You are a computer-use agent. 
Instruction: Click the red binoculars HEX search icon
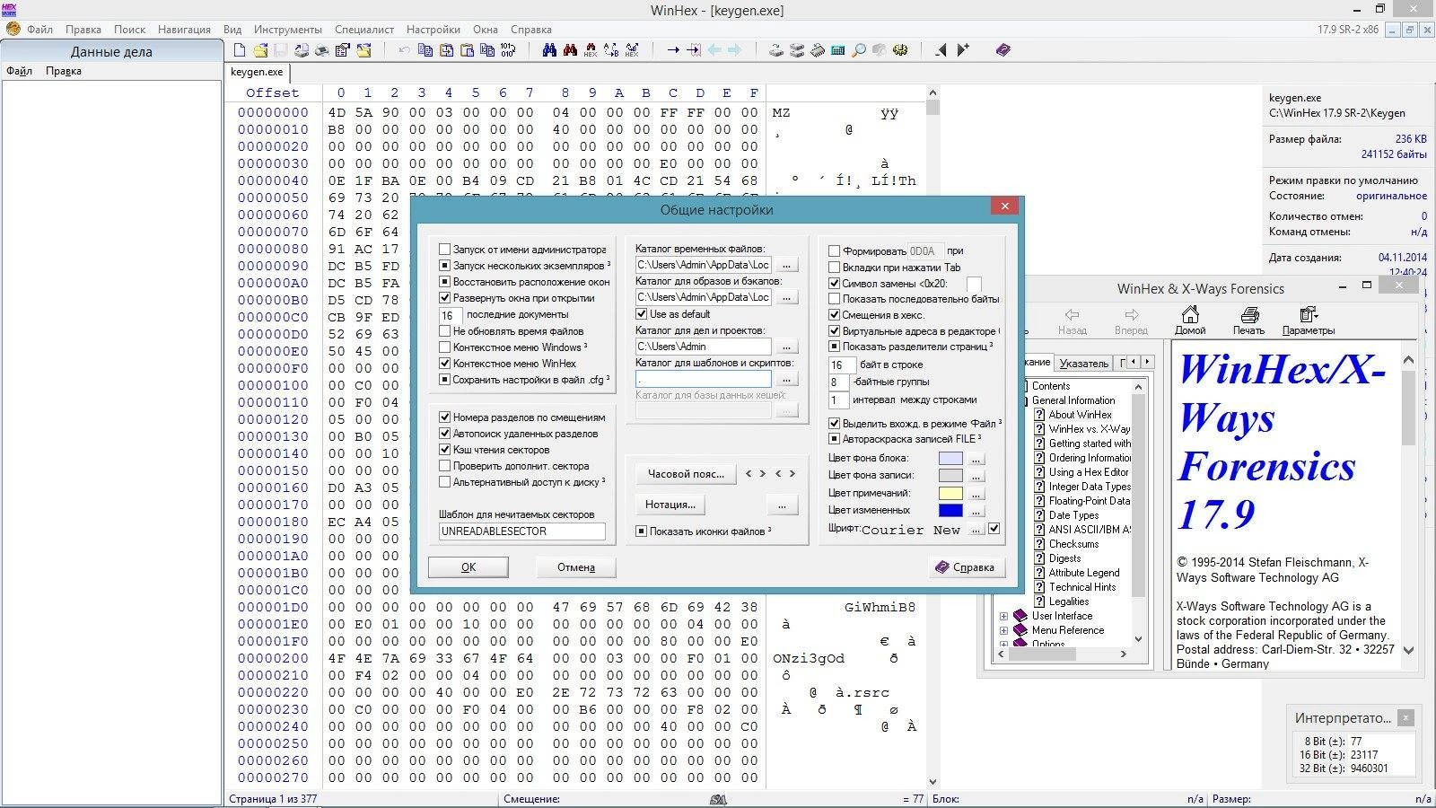[590, 50]
